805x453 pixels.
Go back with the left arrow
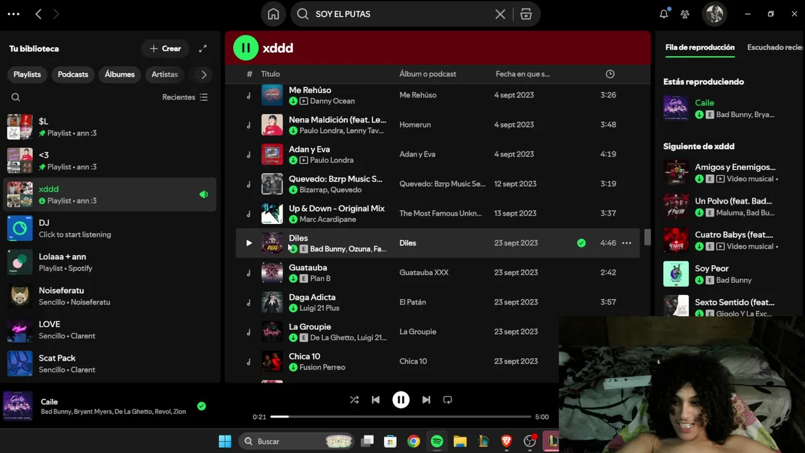[38, 14]
